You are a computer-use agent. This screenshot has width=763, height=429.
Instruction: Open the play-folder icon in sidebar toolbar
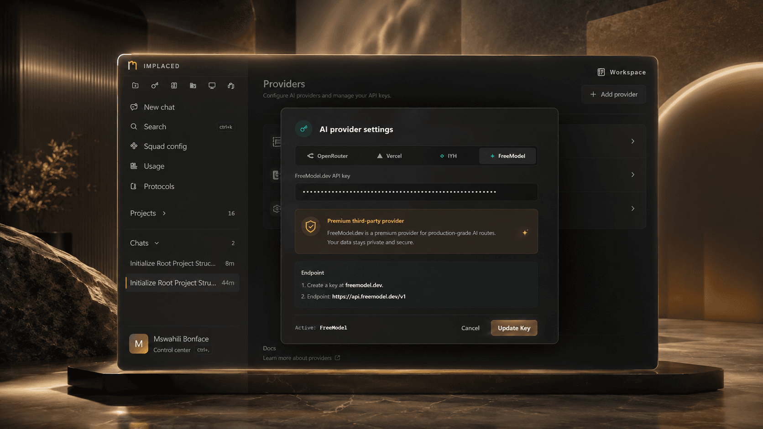pos(136,86)
